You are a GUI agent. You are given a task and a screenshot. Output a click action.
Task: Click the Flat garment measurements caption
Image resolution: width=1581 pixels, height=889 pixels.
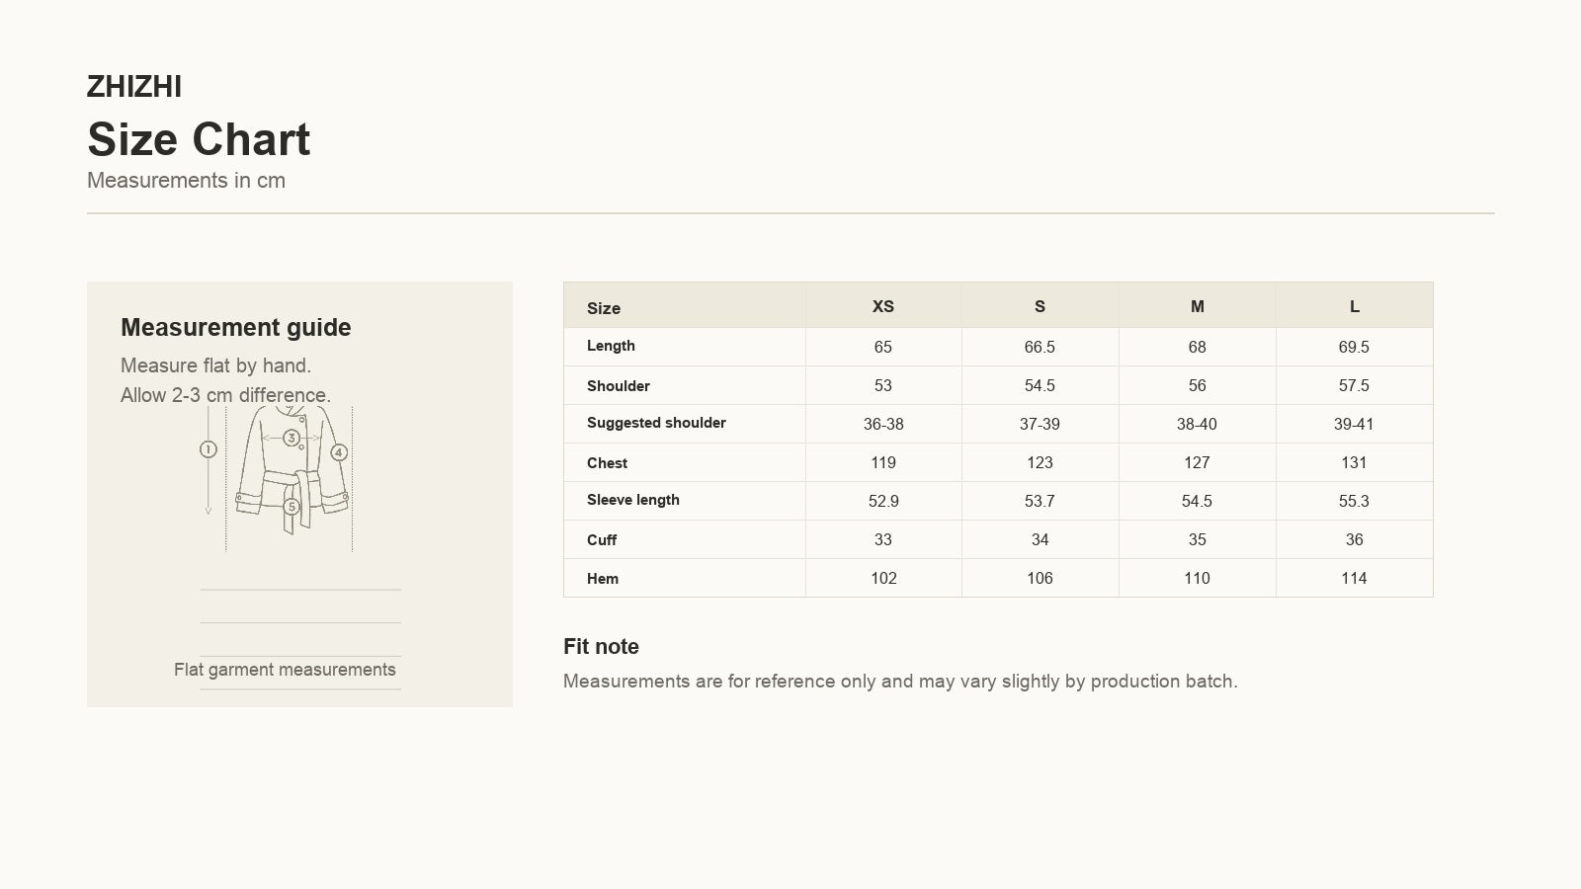pyautogui.click(x=285, y=670)
